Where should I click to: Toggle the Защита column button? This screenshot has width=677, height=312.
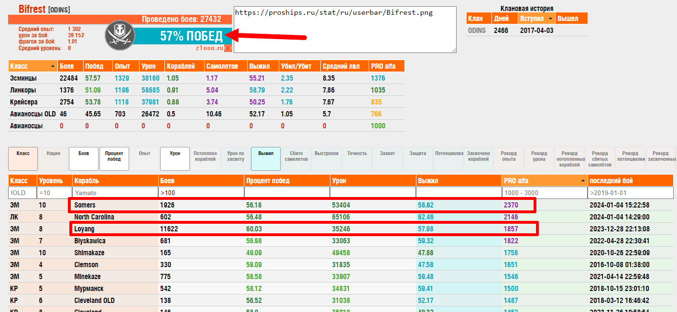[418, 159]
